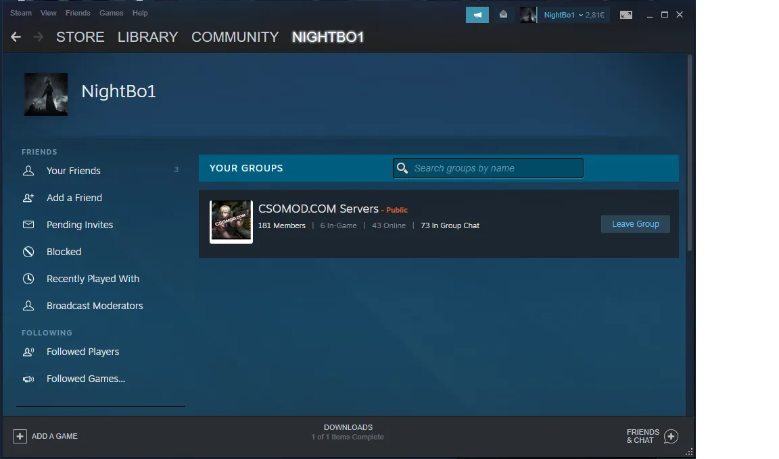Click the 181 Members link

click(x=282, y=225)
